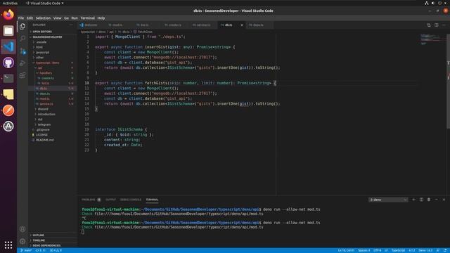Click the open changes icon in editor toolbar
This screenshot has height=253, width=450.
(429, 25)
